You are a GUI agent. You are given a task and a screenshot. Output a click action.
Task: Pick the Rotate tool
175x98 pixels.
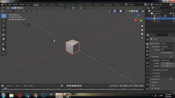pos(4,30)
